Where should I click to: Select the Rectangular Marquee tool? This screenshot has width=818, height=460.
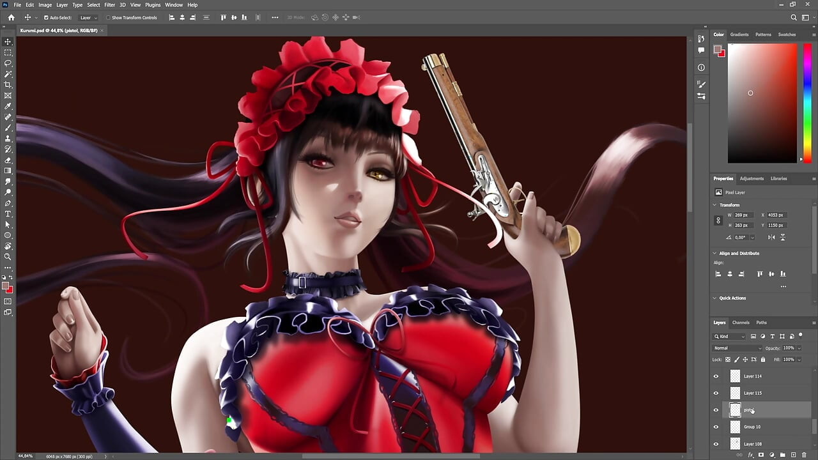tap(8, 52)
